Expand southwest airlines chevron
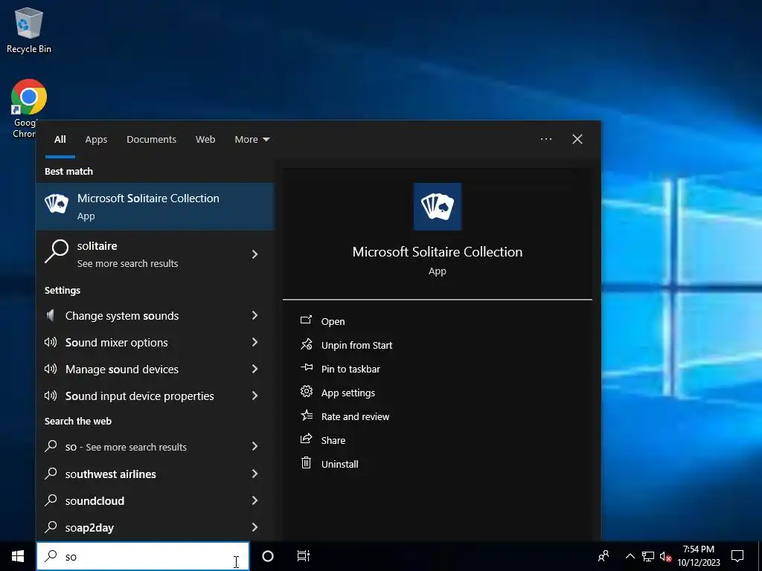 coord(254,474)
